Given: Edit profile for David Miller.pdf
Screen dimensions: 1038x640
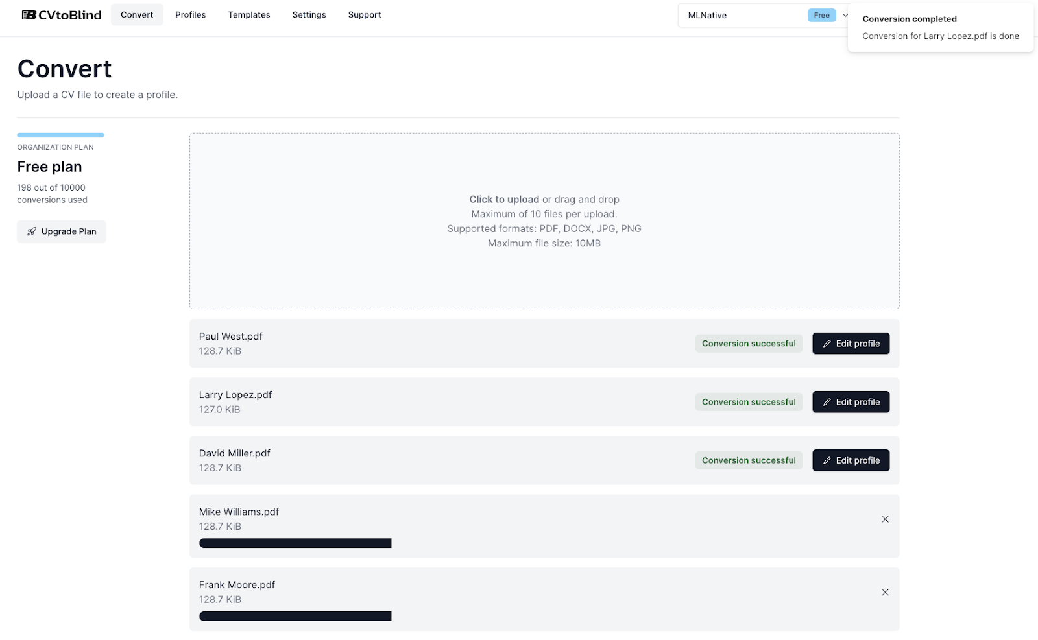Looking at the screenshot, I should (x=851, y=460).
